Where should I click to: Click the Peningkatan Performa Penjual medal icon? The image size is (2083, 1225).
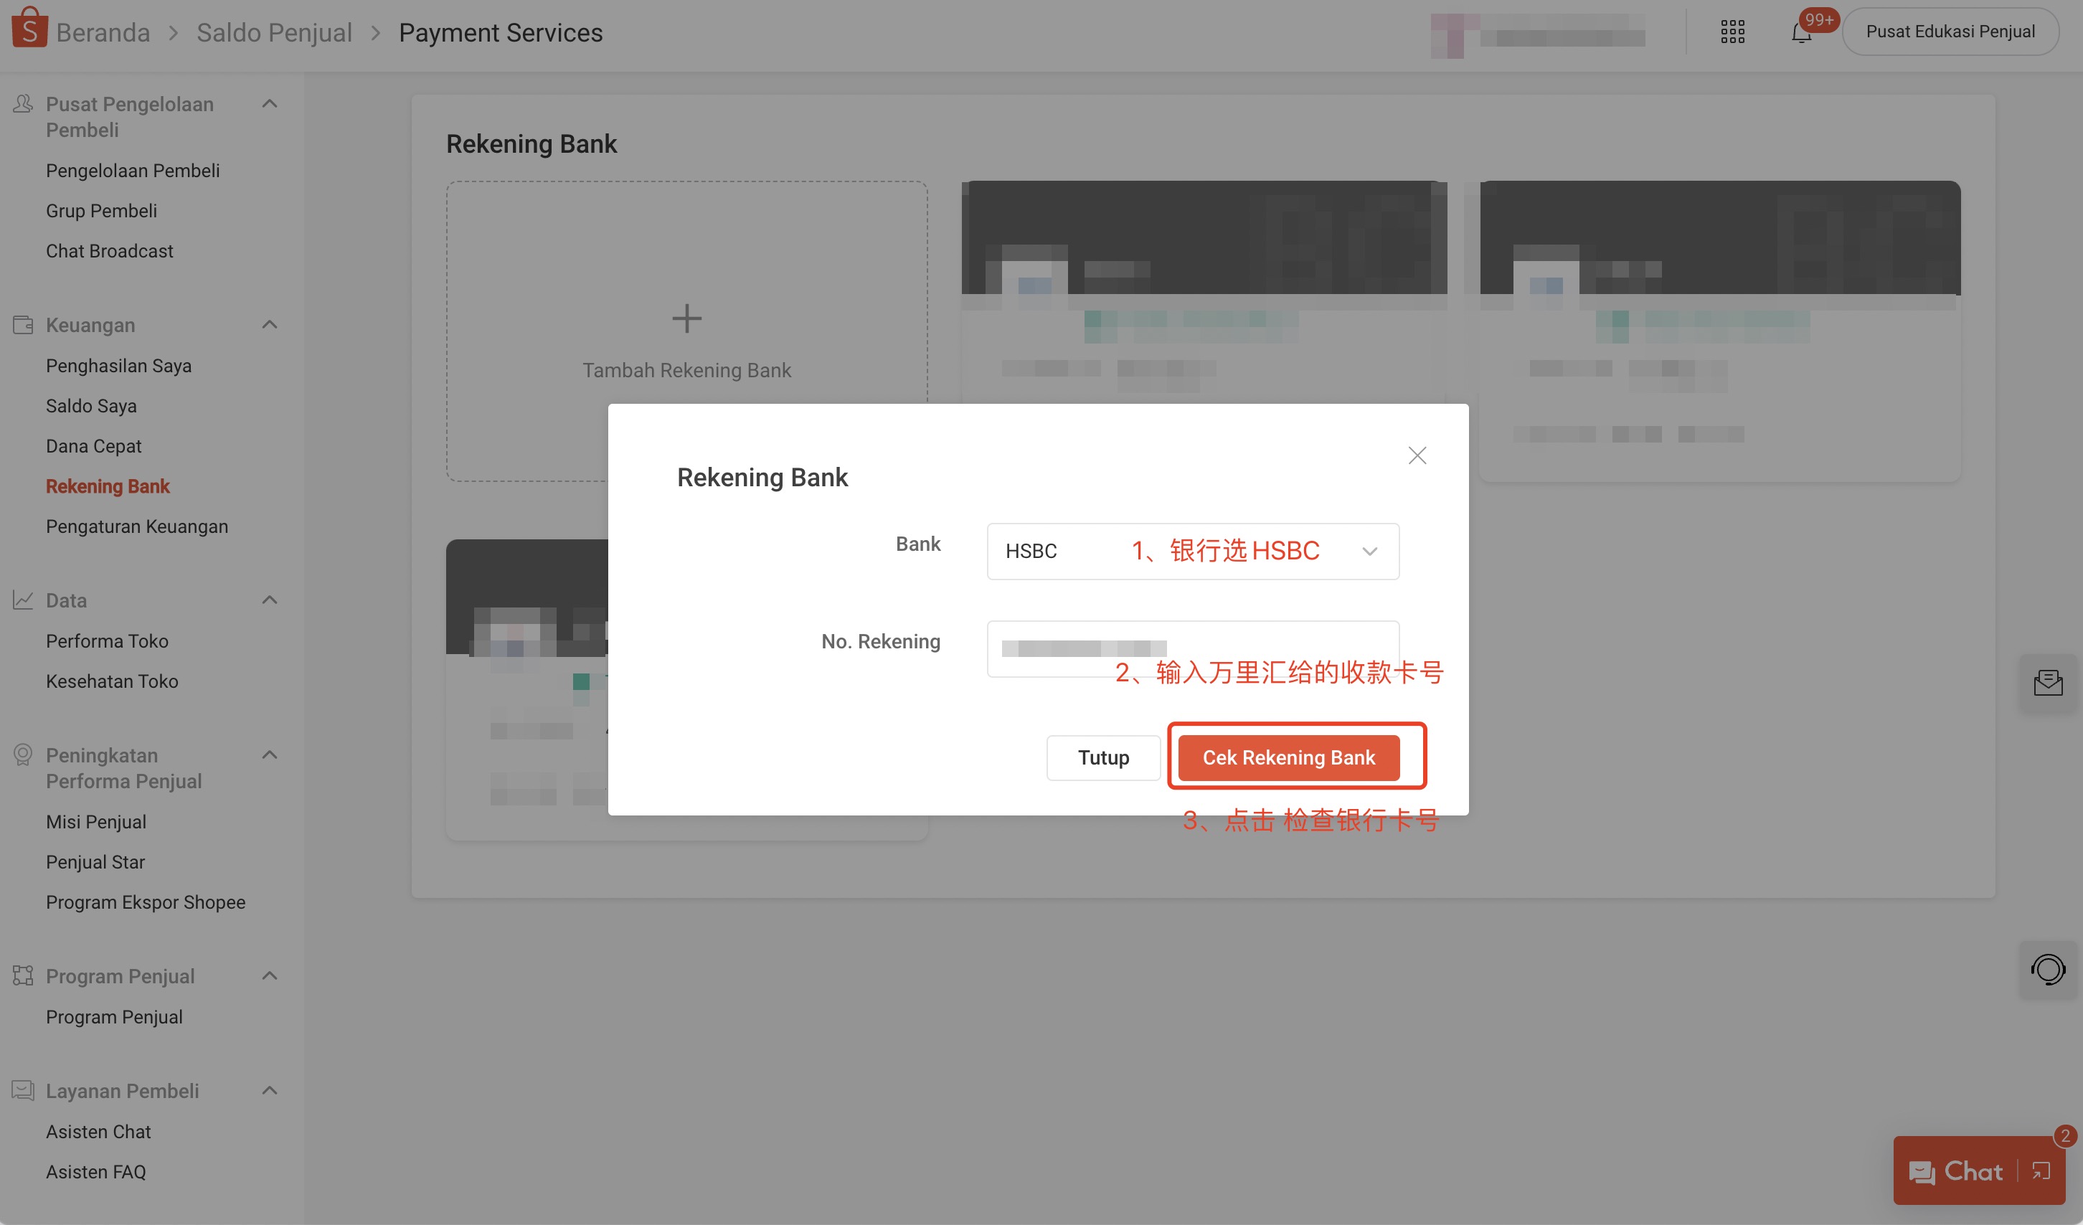tap(22, 754)
